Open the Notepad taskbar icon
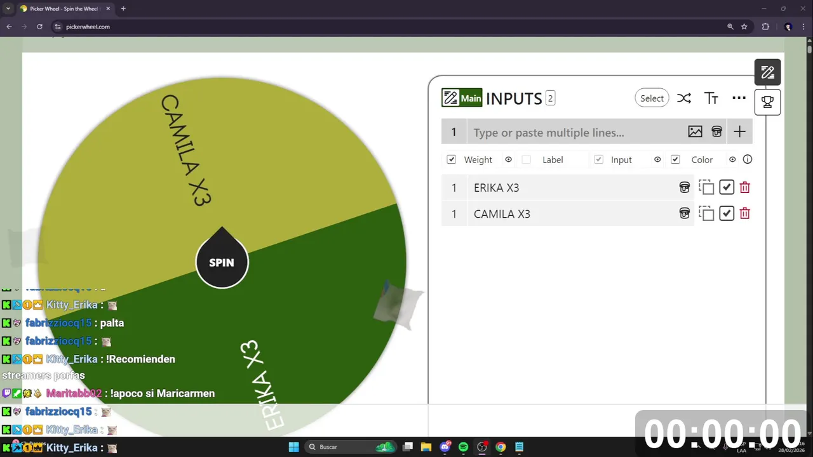 tap(520, 447)
